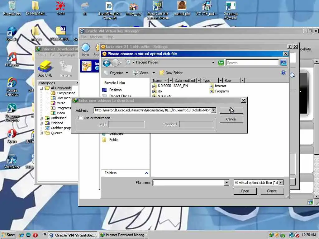The width and height of the screenshot is (319, 239).
Task: Open Opera quick launch icon
Action: [x=35, y=235]
